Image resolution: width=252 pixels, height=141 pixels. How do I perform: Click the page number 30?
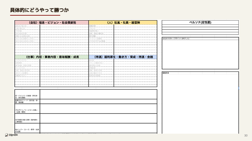[246, 135]
